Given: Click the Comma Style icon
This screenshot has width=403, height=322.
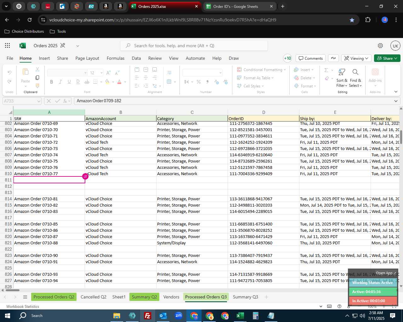Looking at the screenshot, I should point(207,82).
